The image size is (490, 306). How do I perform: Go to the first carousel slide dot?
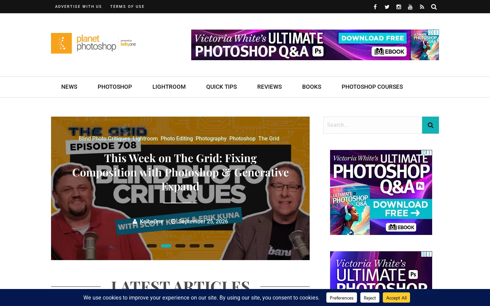point(152,246)
